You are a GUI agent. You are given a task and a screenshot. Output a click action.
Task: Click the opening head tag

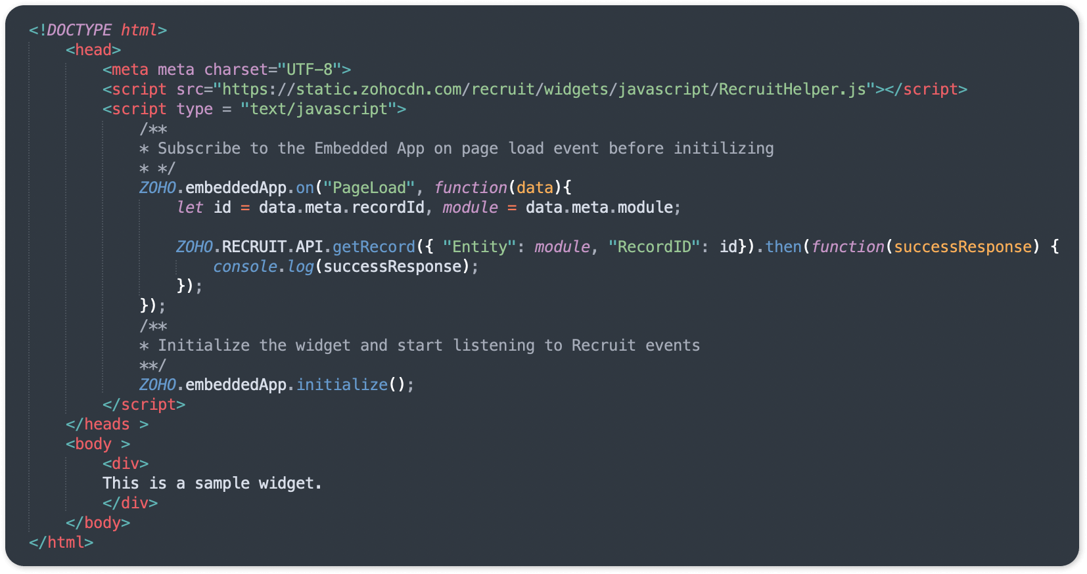click(93, 50)
